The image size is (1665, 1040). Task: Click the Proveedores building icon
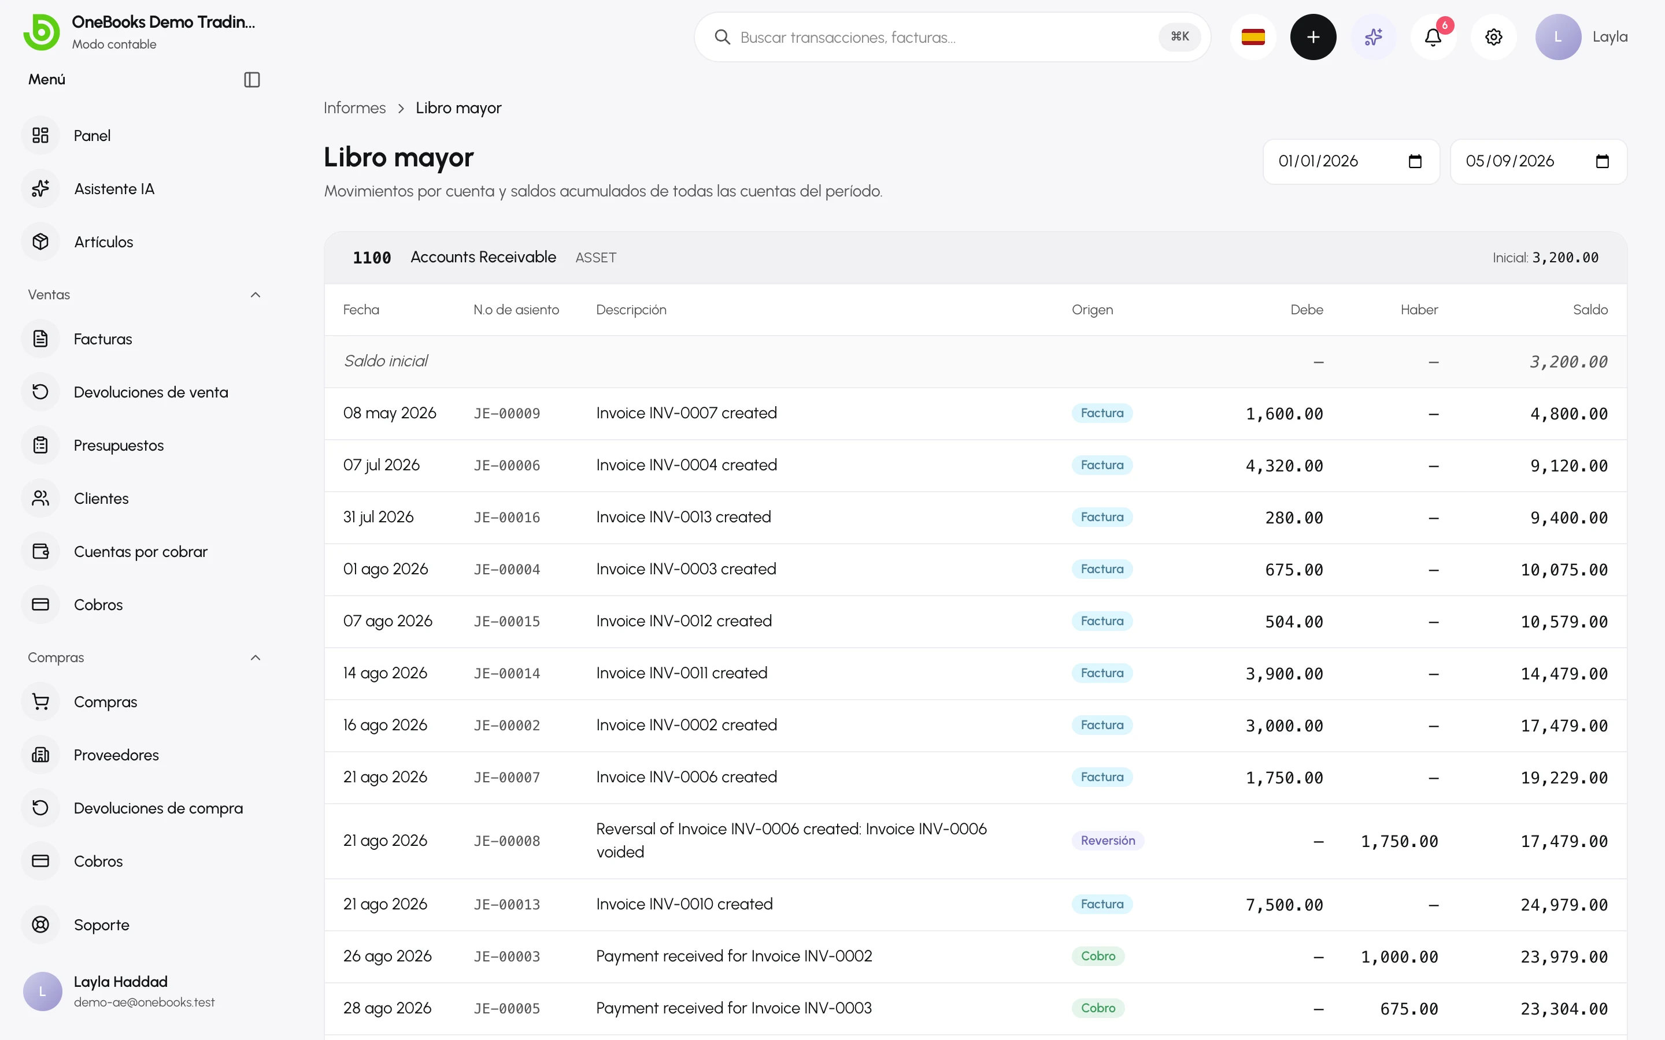point(40,755)
